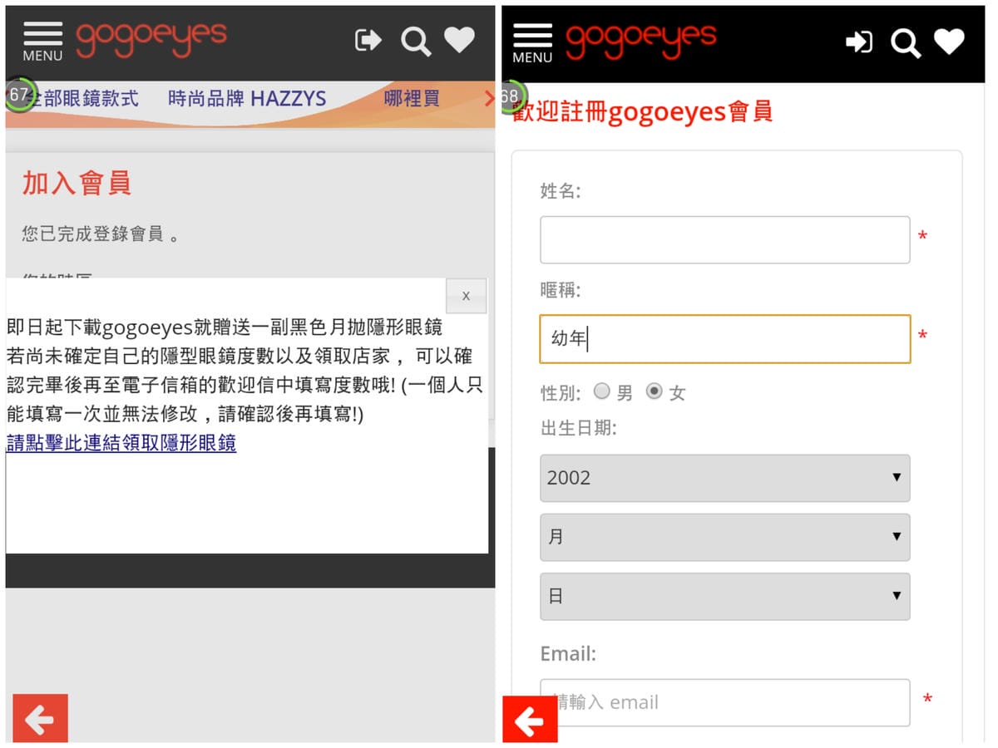This screenshot has height=748, width=998.
Task: Click the 姓名 name input field
Action: coord(725,240)
